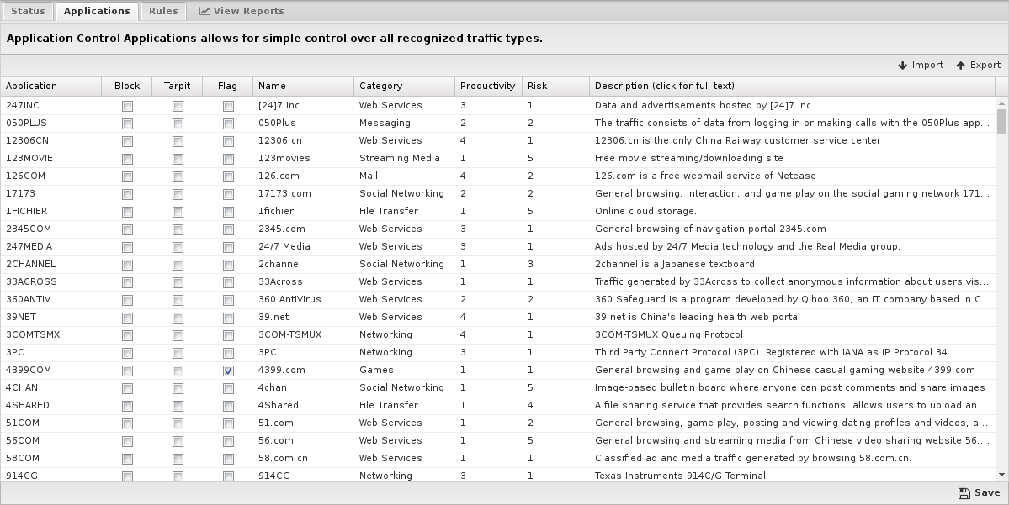Viewport: 1009px width, 505px height.
Task: Enable Tarpit checkbox for 4CHAN
Action: tap(178, 388)
